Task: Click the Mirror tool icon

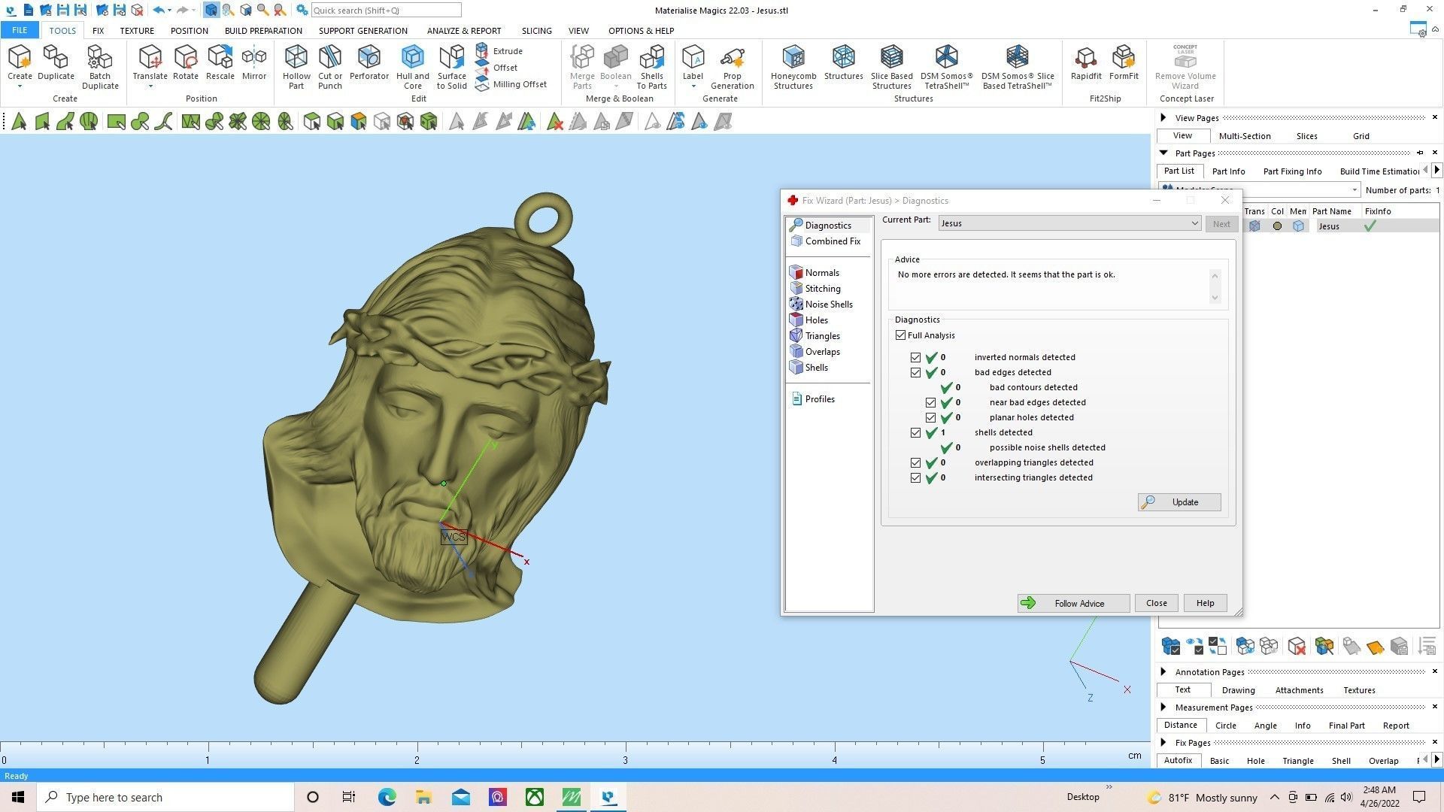Action: point(254,62)
